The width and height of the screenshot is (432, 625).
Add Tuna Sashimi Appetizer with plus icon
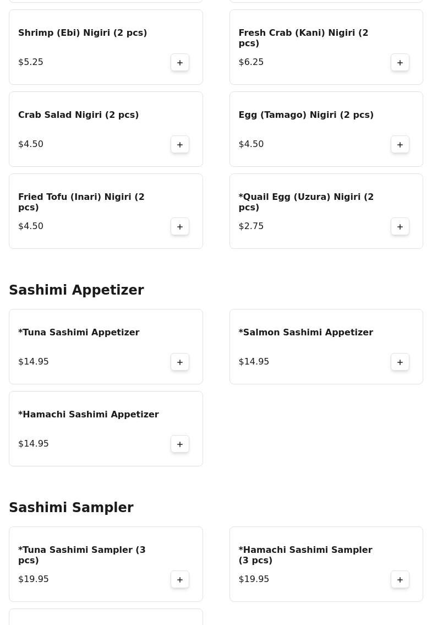tap(180, 362)
